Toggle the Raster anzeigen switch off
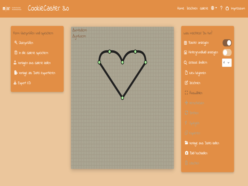 coord(227,43)
